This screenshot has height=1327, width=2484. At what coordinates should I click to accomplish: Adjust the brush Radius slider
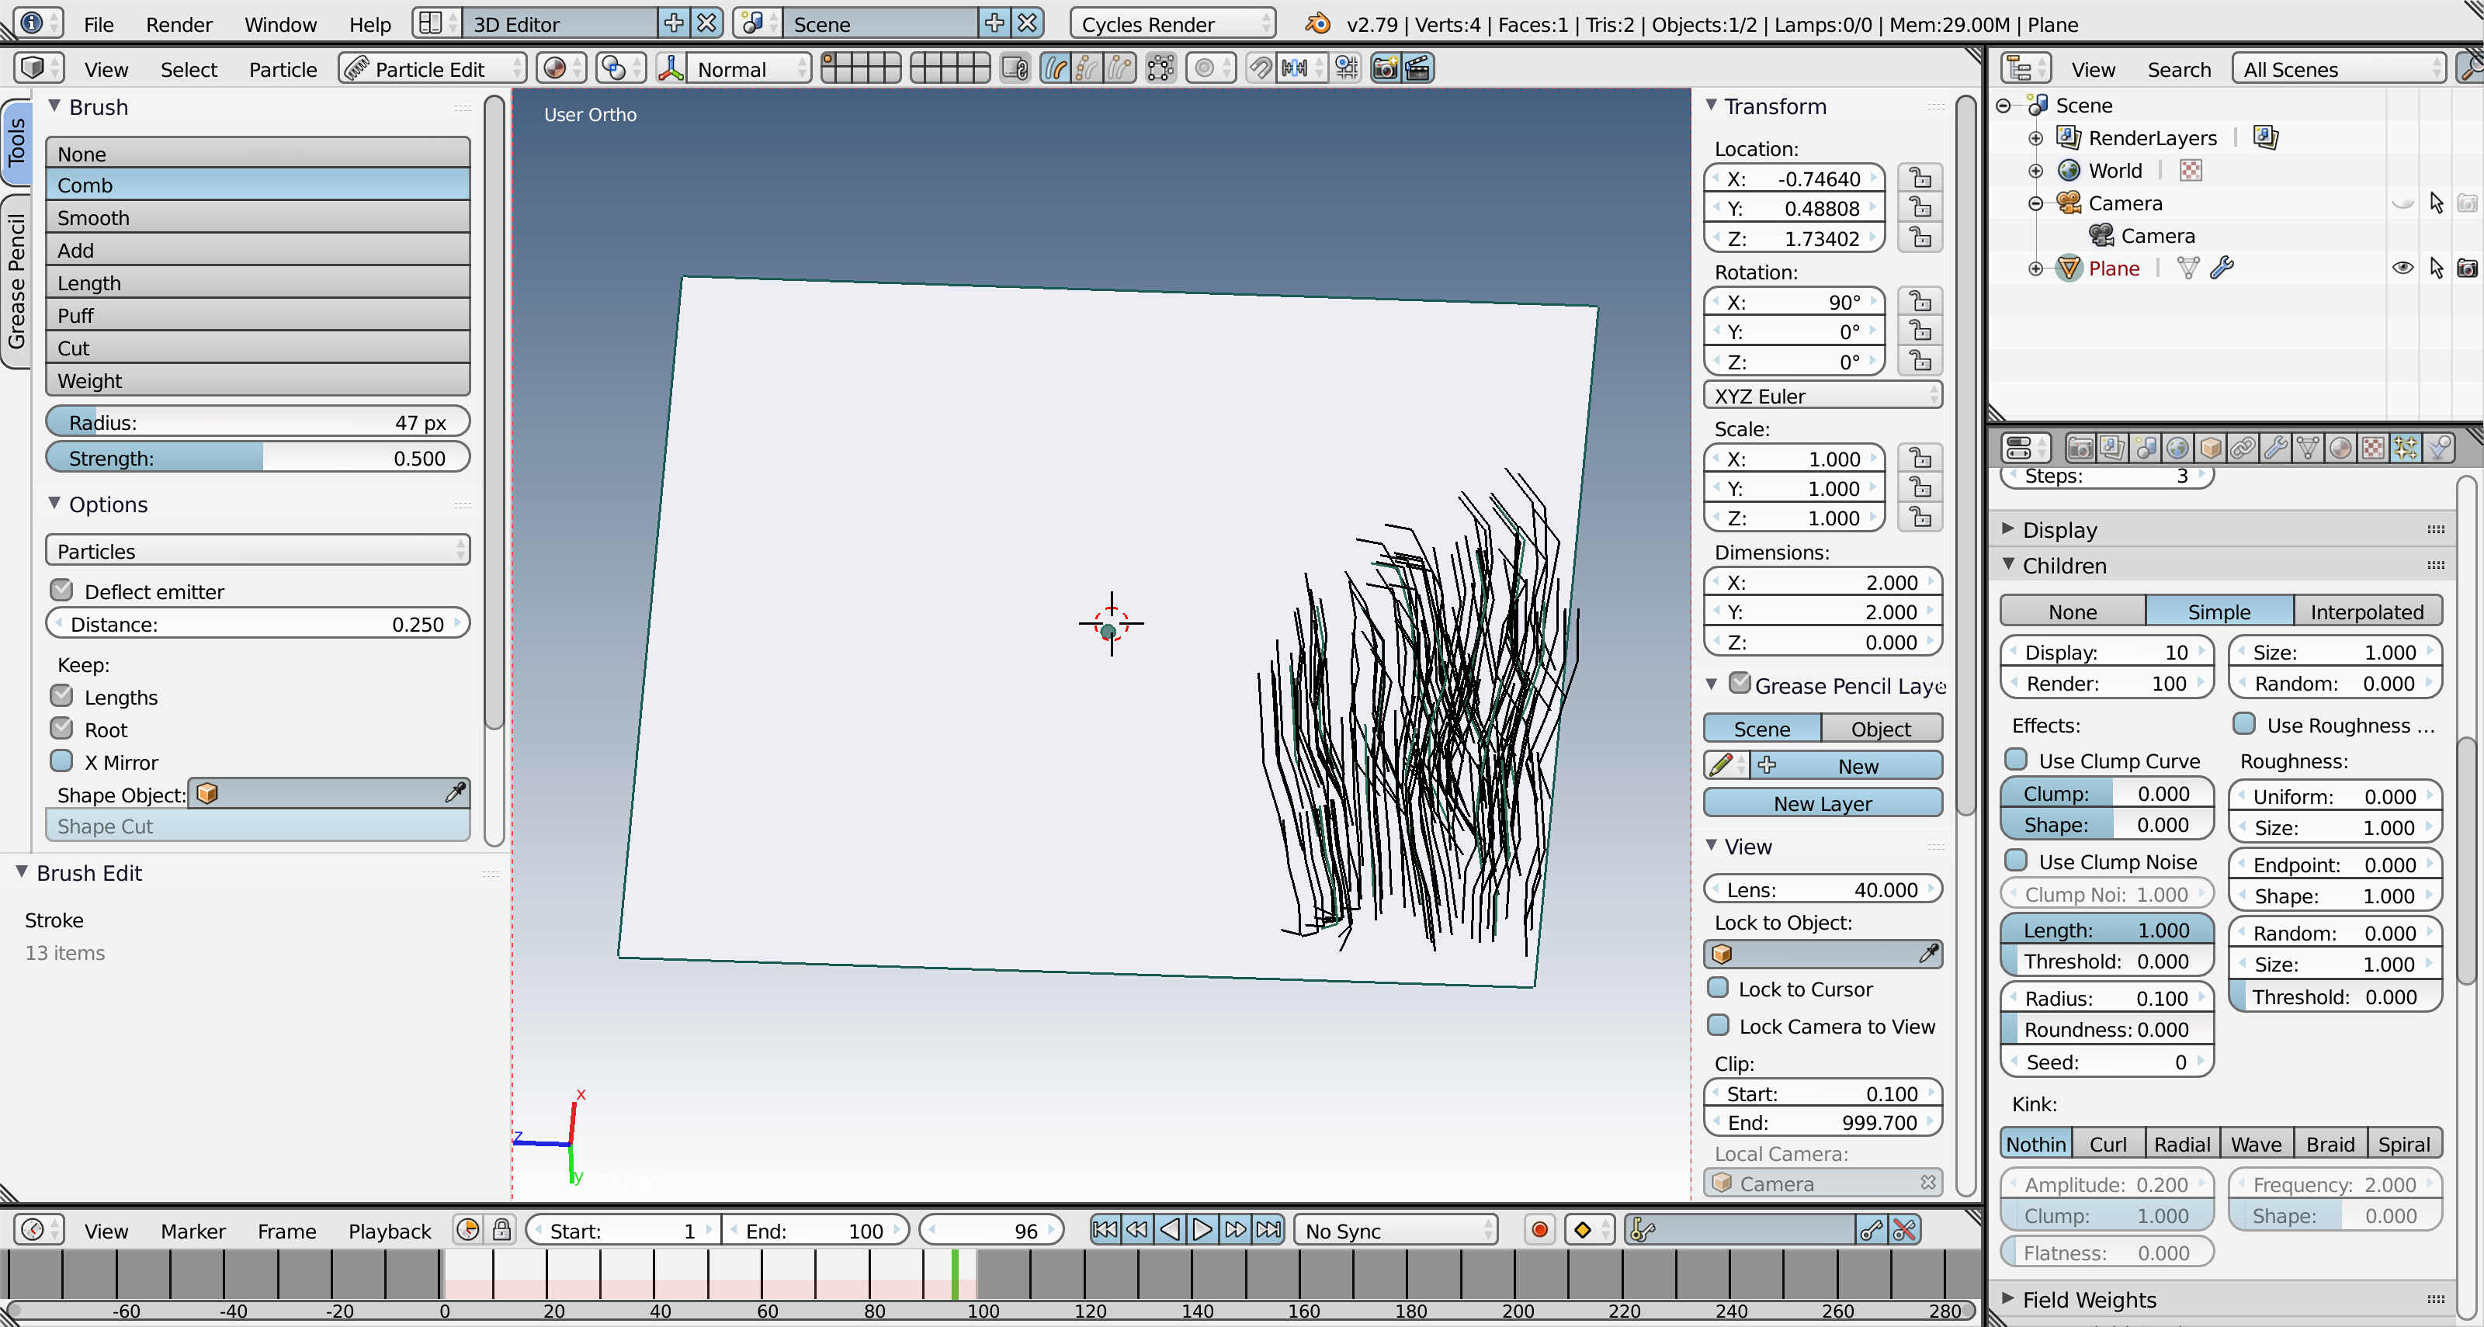(x=258, y=421)
